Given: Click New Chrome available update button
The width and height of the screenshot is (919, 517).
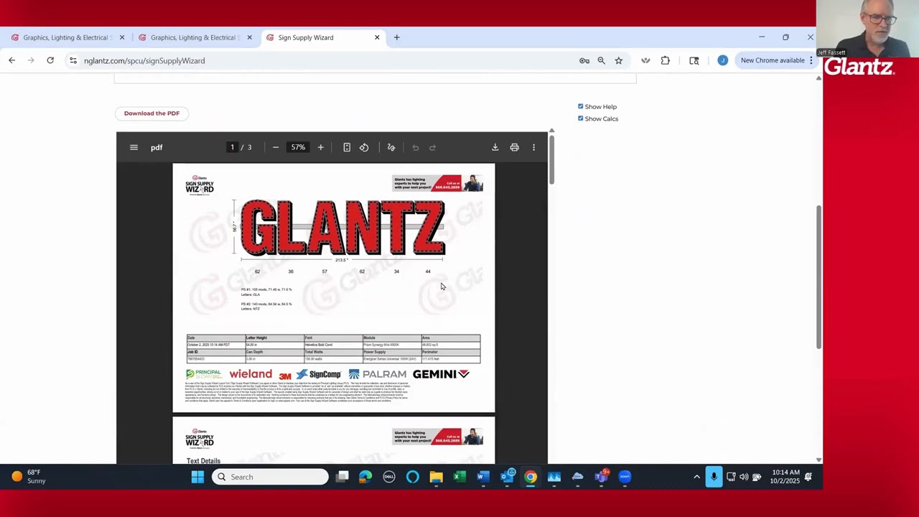Looking at the screenshot, I should (773, 60).
